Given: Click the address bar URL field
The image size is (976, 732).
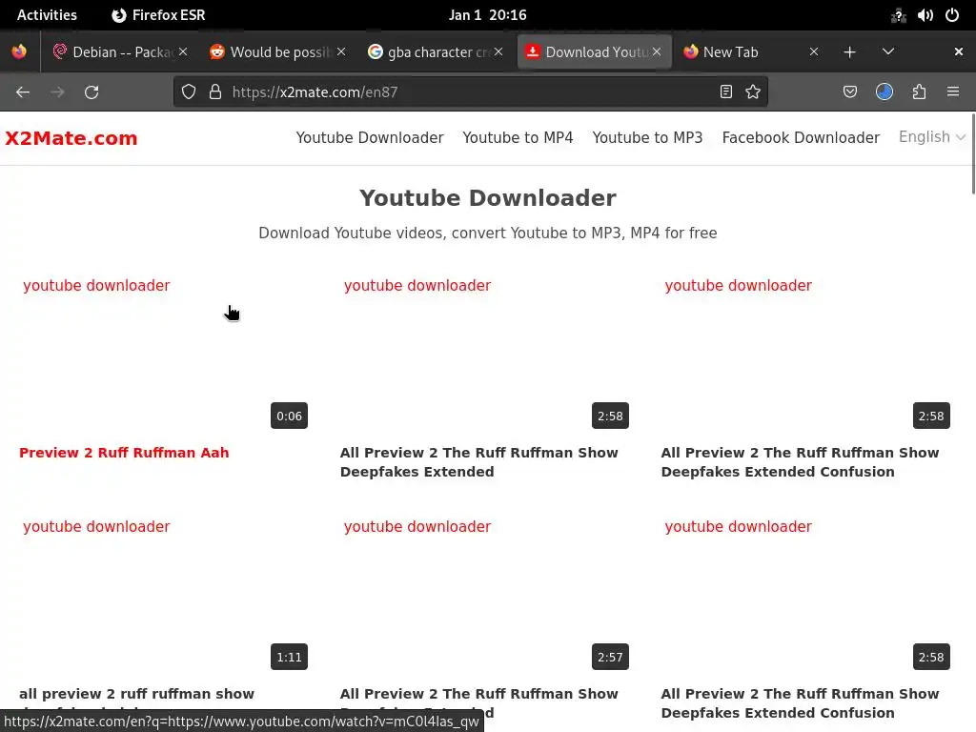Looking at the screenshot, I should (470, 92).
